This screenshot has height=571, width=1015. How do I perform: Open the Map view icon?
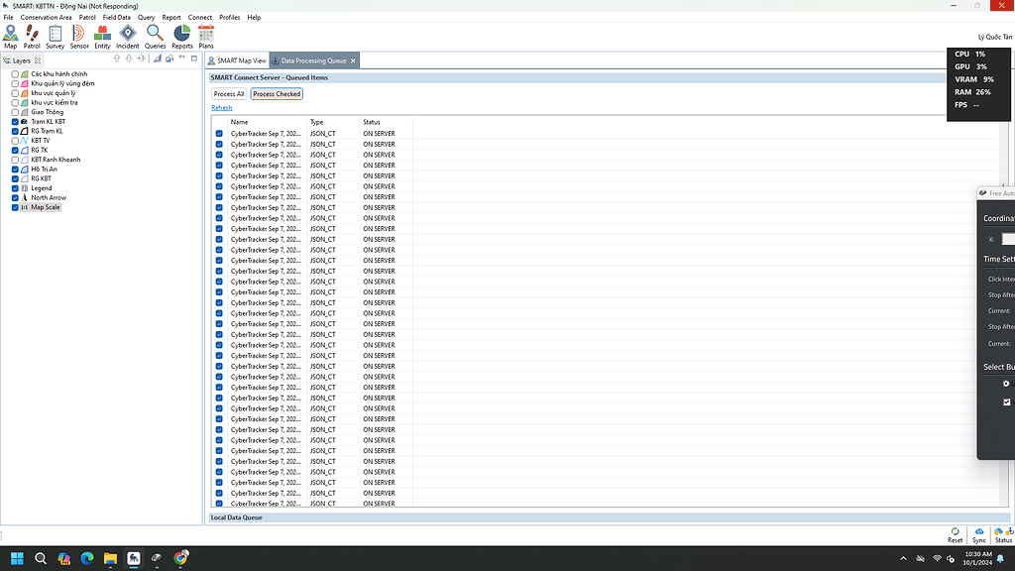point(10,35)
